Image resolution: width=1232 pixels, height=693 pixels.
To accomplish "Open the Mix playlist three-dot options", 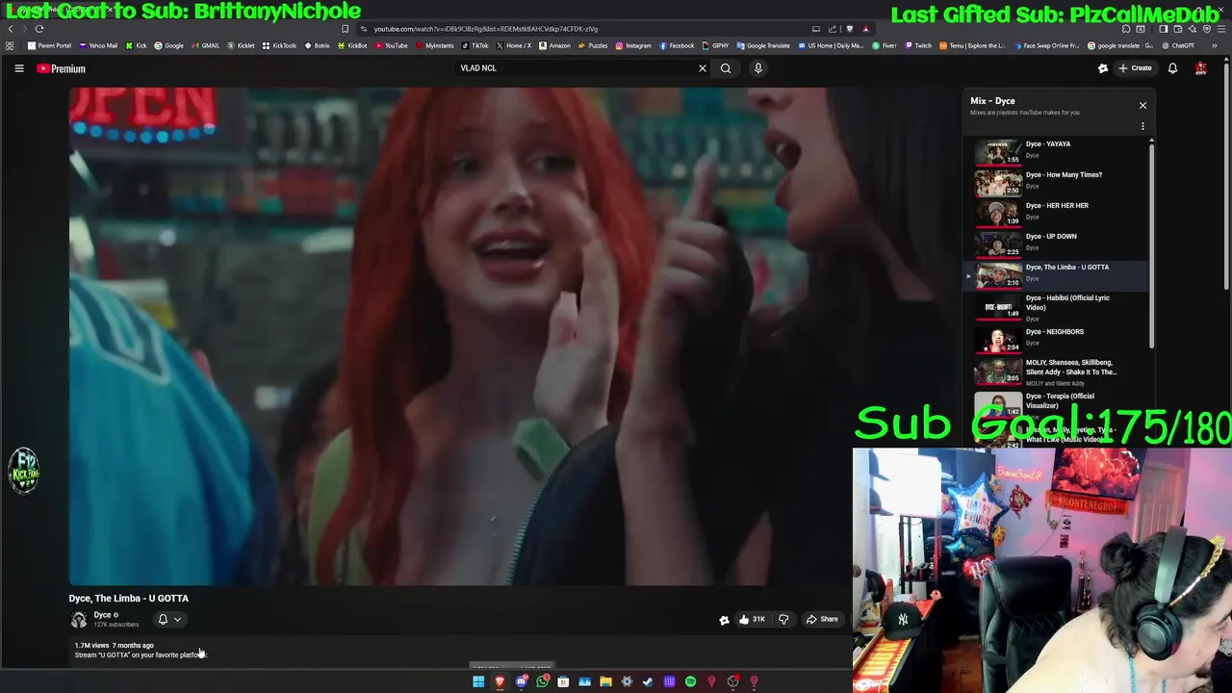I will pyautogui.click(x=1142, y=126).
